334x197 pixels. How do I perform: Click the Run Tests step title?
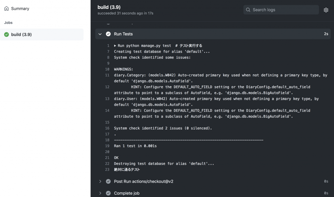(123, 34)
